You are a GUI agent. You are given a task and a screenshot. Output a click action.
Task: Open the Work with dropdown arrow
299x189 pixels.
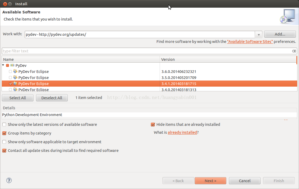coord(259,35)
